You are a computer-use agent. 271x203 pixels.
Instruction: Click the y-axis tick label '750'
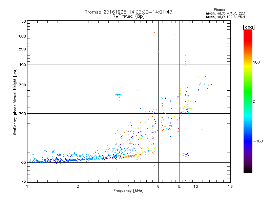[x=22, y=21]
